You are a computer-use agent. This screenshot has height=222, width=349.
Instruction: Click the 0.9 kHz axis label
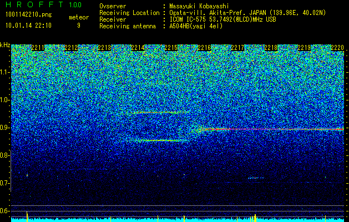pyautogui.click(x=4, y=128)
